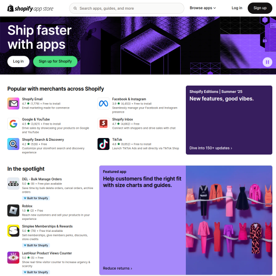Click the Facebook & Instagram Meta icon
The image size is (276, 276).
click(x=103, y=103)
